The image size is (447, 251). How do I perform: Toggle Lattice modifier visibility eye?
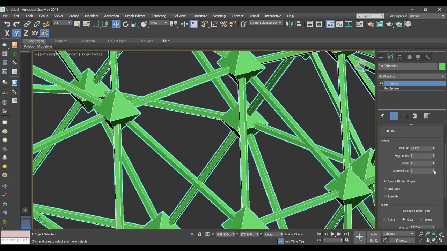[381, 83]
